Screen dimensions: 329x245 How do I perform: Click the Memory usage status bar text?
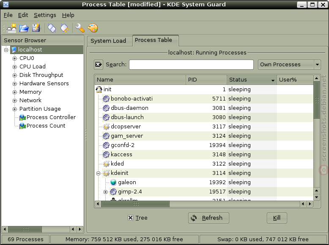(124, 240)
